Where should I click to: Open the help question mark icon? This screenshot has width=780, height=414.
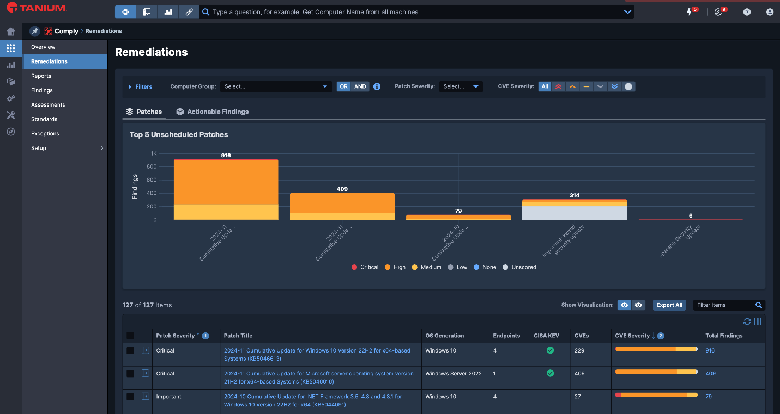[x=747, y=12]
